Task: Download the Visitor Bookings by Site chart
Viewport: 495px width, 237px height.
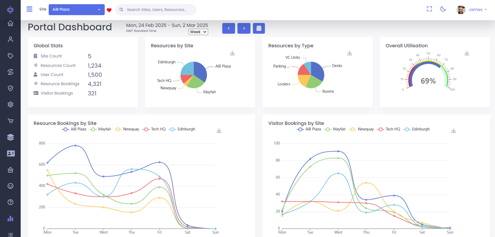Action: [453, 131]
